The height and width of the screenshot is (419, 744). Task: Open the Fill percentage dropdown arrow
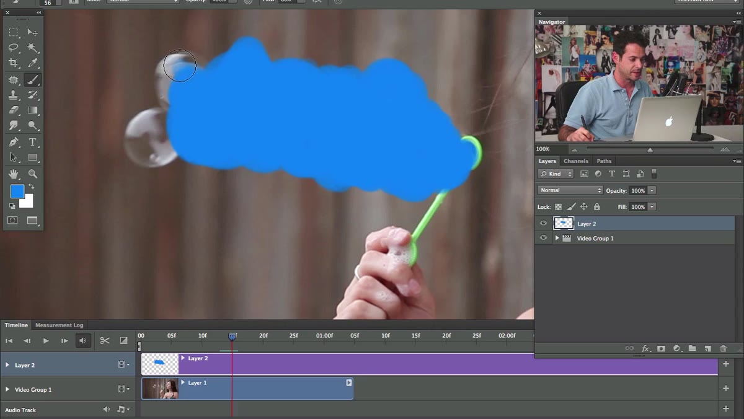tap(652, 207)
